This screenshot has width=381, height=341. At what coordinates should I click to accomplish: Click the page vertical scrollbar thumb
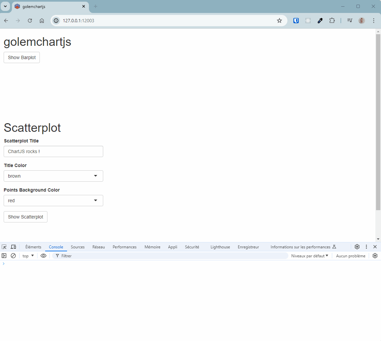[x=378, y=122]
